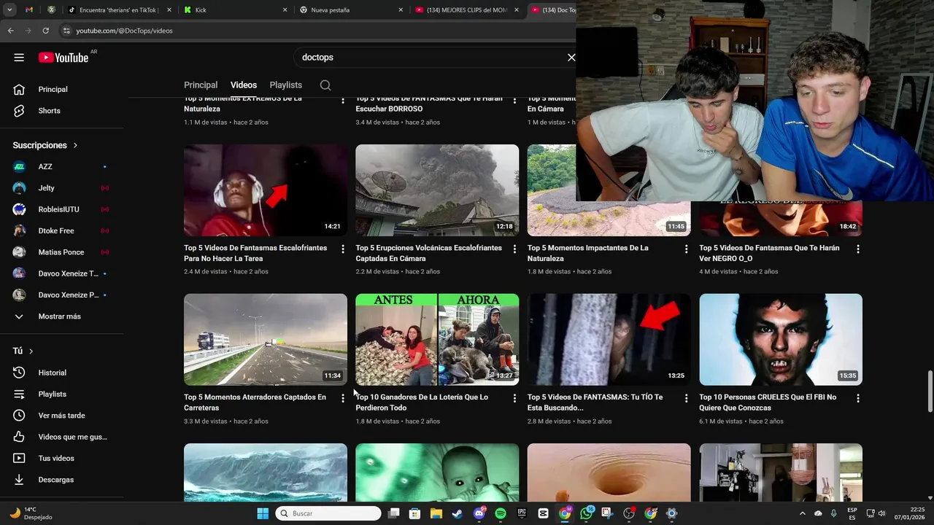Open options menu for Fantasmas Para No Hacer La Tarea

[x=343, y=249]
